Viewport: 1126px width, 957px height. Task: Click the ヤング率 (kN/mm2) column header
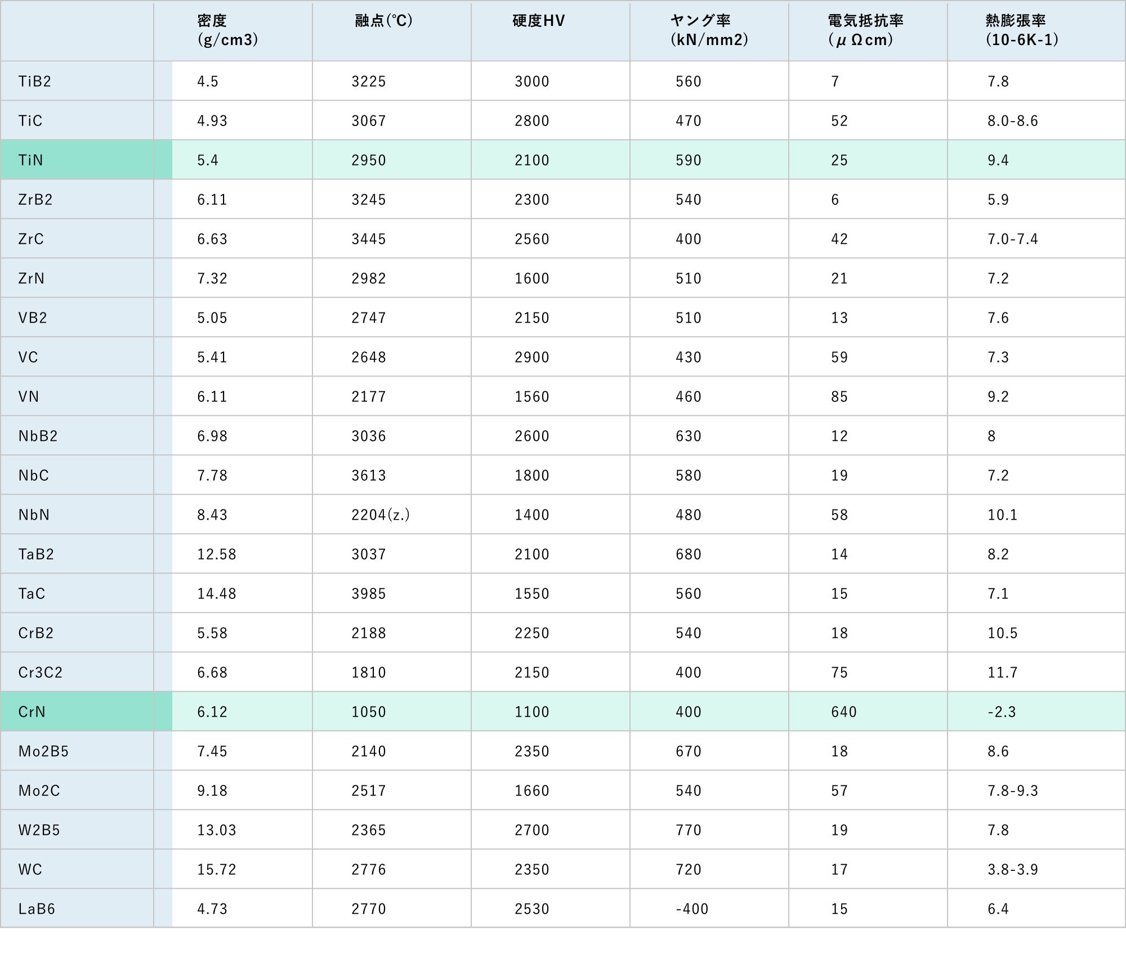tap(709, 30)
